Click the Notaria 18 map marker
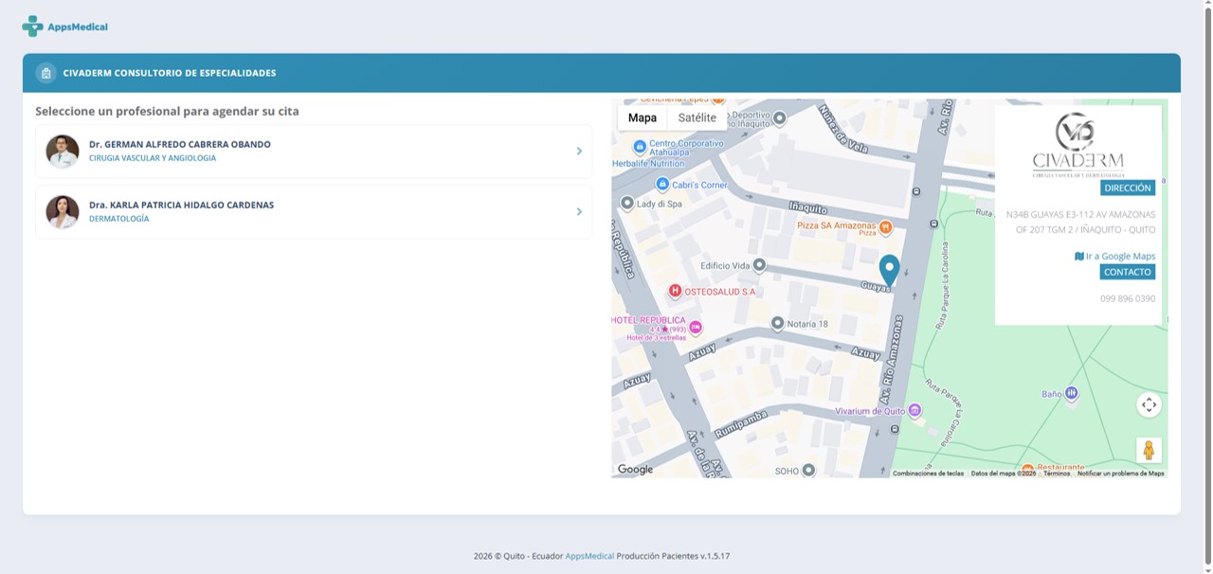 (x=777, y=323)
